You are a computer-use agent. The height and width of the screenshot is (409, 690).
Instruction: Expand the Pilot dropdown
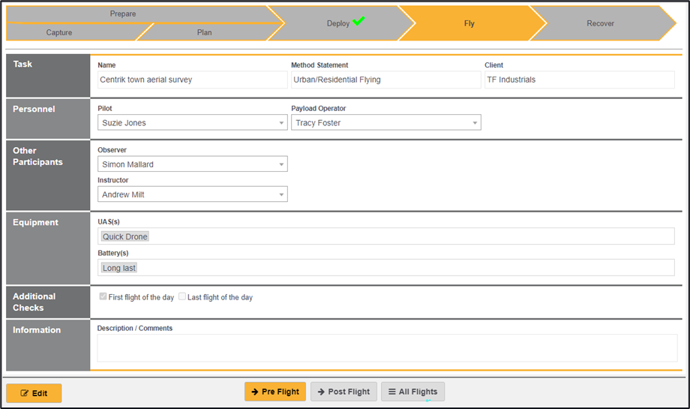tap(192, 122)
